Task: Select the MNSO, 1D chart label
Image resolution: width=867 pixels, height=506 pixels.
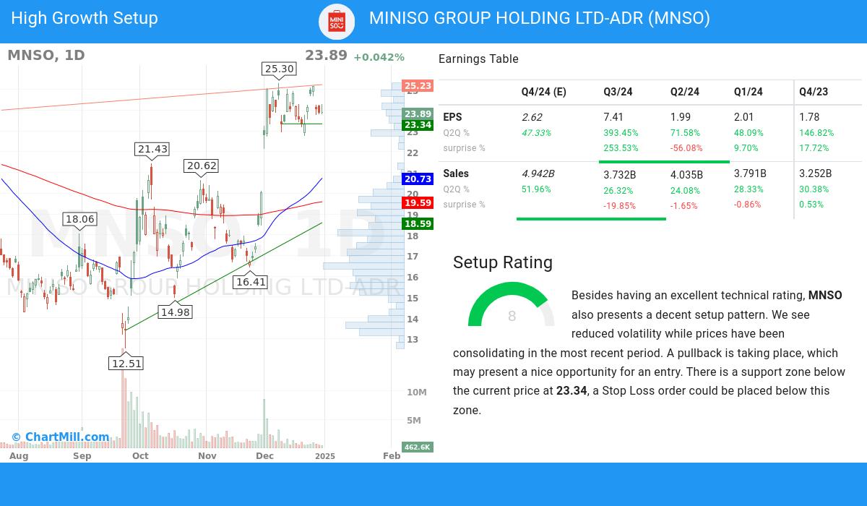Action: (x=46, y=55)
